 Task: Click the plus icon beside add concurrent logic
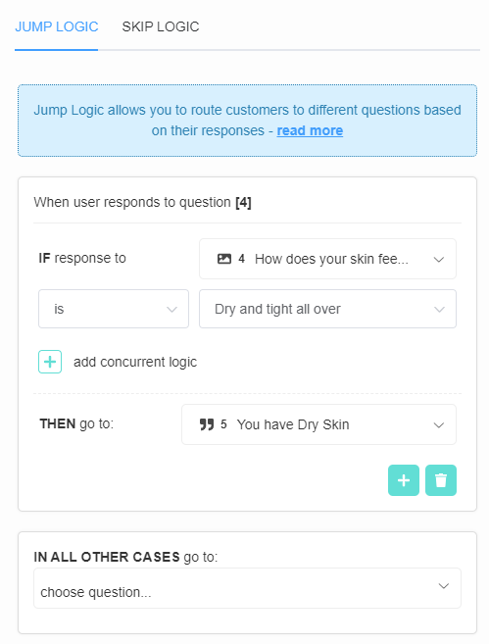[50, 362]
